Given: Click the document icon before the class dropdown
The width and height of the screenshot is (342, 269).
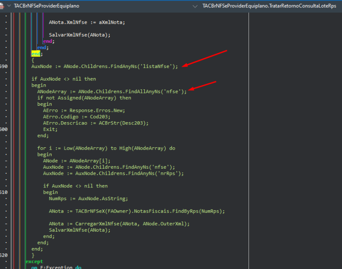Looking at the screenshot, I should click(2, 6).
